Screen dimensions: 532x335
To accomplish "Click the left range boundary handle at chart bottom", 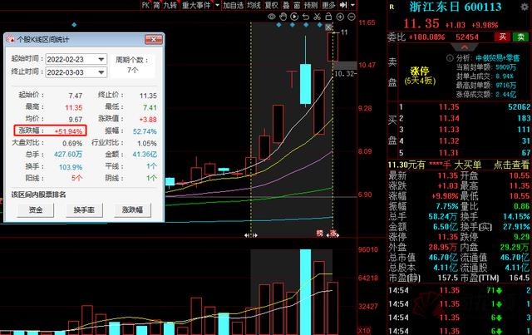I will click(251, 235).
